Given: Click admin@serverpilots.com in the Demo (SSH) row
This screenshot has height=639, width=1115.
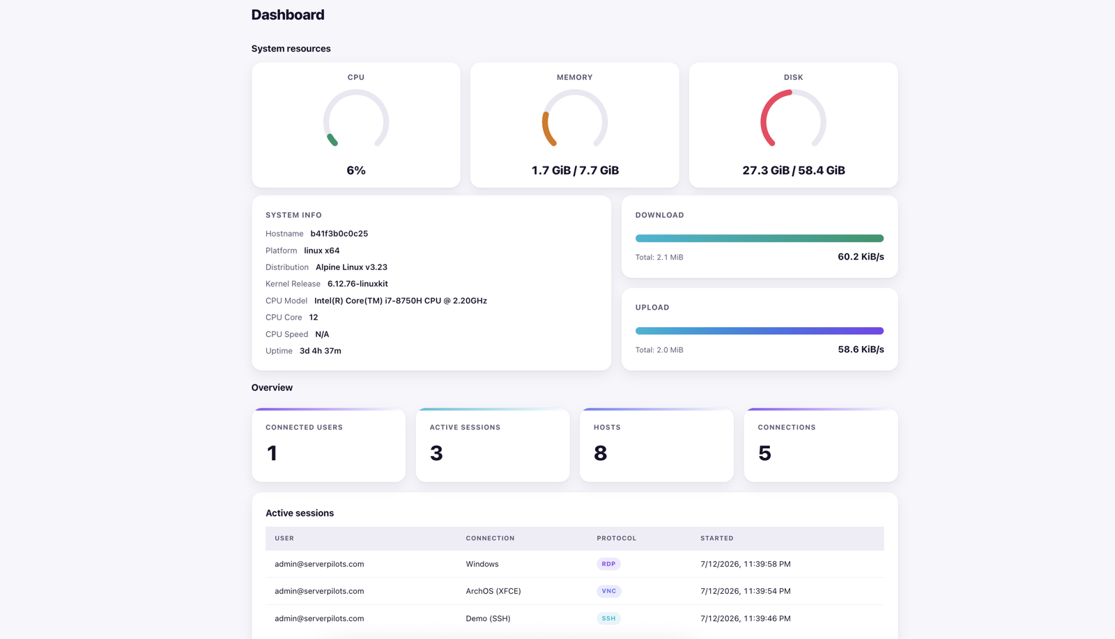Looking at the screenshot, I should [319, 618].
